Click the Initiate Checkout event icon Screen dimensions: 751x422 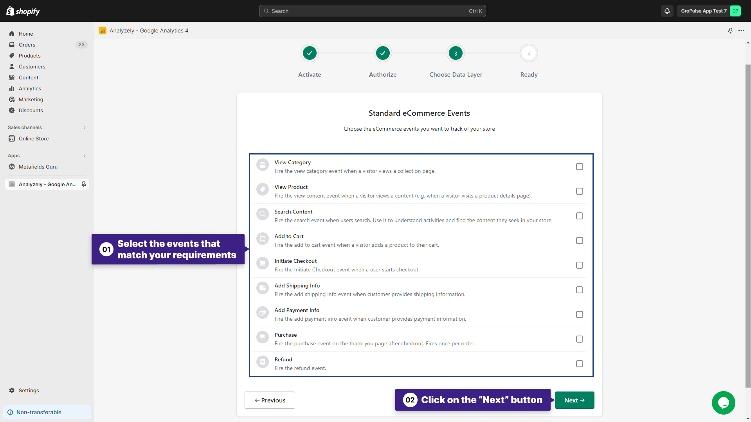[x=263, y=264]
